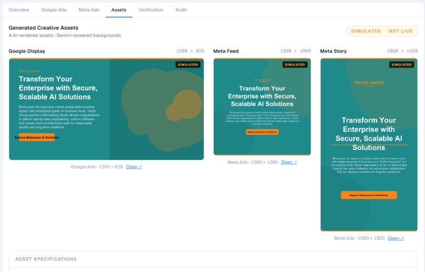Open the Meta Ads tab
Viewport: 425px width, 272px height.
pyautogui.click(x=89, y=10)
